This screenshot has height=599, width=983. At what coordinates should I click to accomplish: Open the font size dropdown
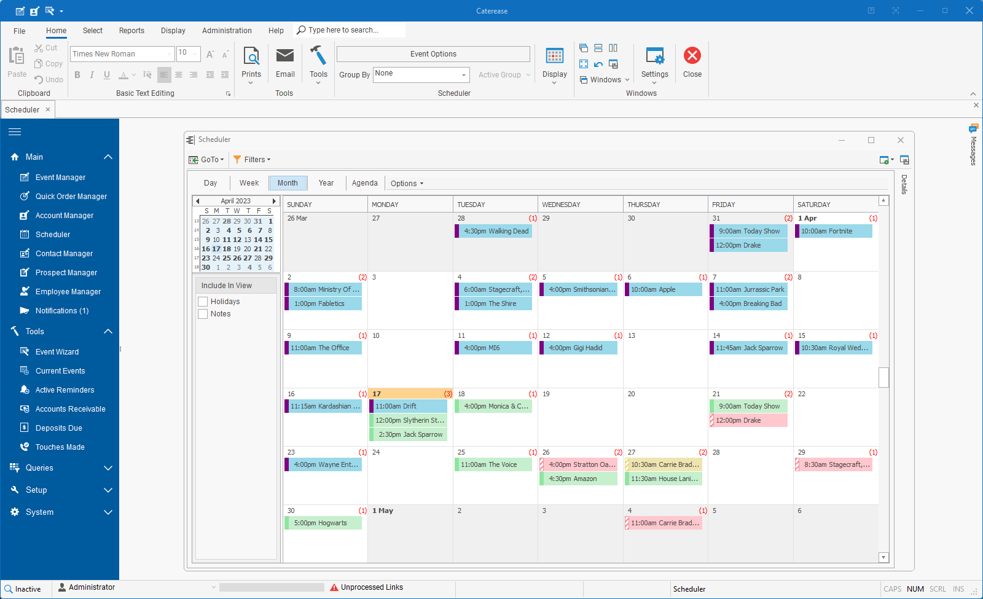click(196, 53)
